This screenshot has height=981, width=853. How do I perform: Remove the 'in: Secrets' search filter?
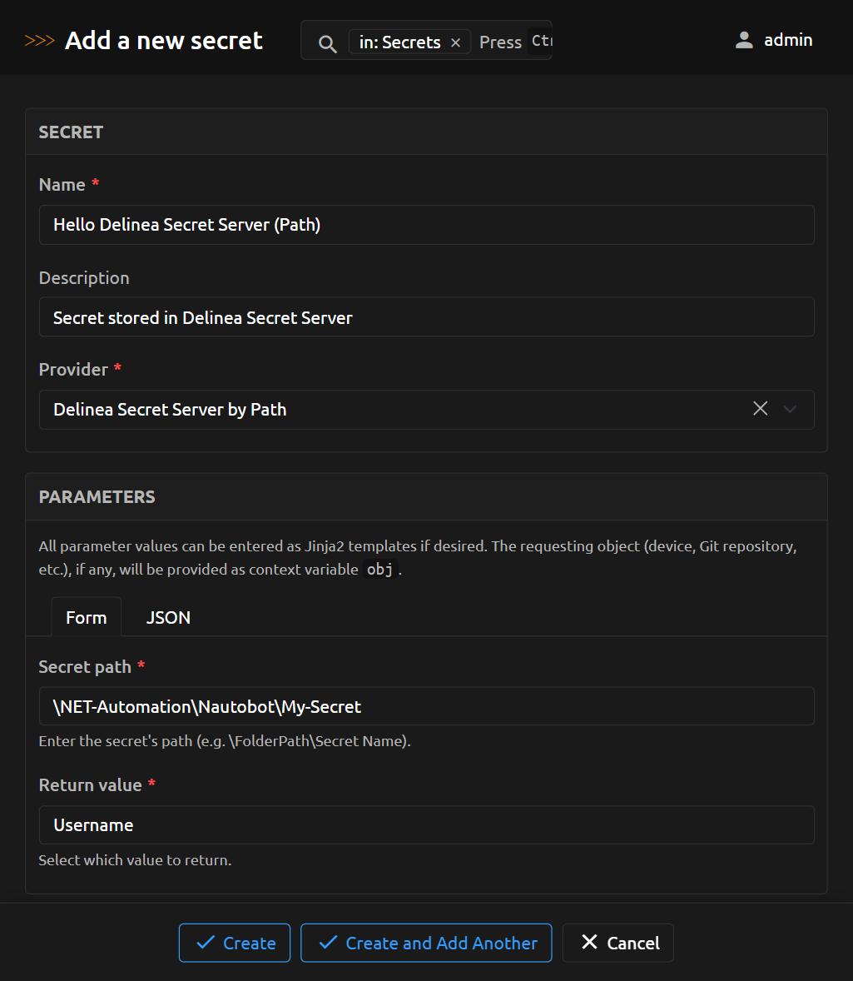click(455, 42)
